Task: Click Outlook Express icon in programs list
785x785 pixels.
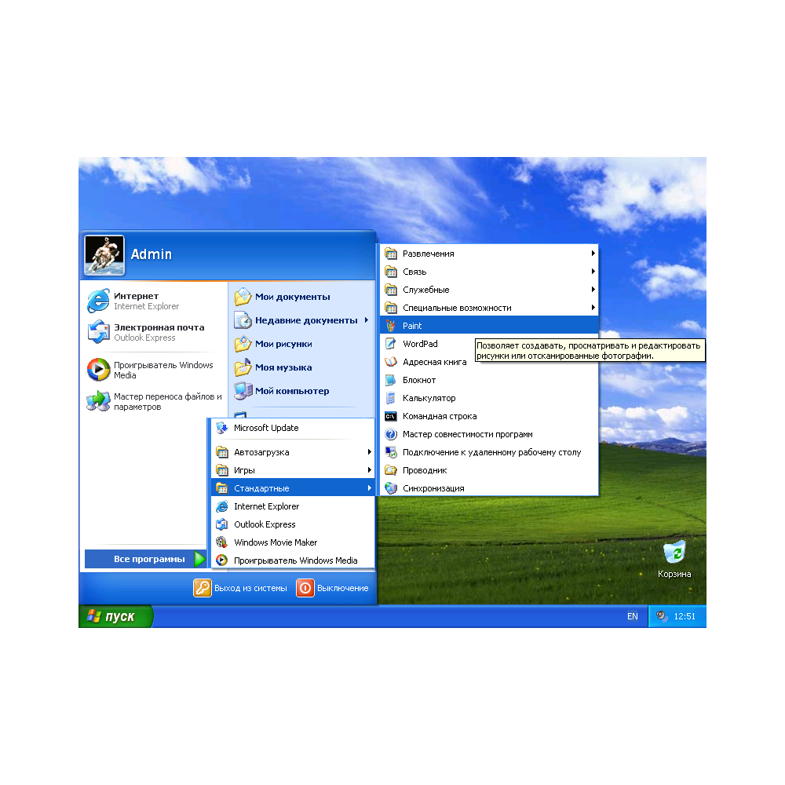Action: (x=222, y=524)
